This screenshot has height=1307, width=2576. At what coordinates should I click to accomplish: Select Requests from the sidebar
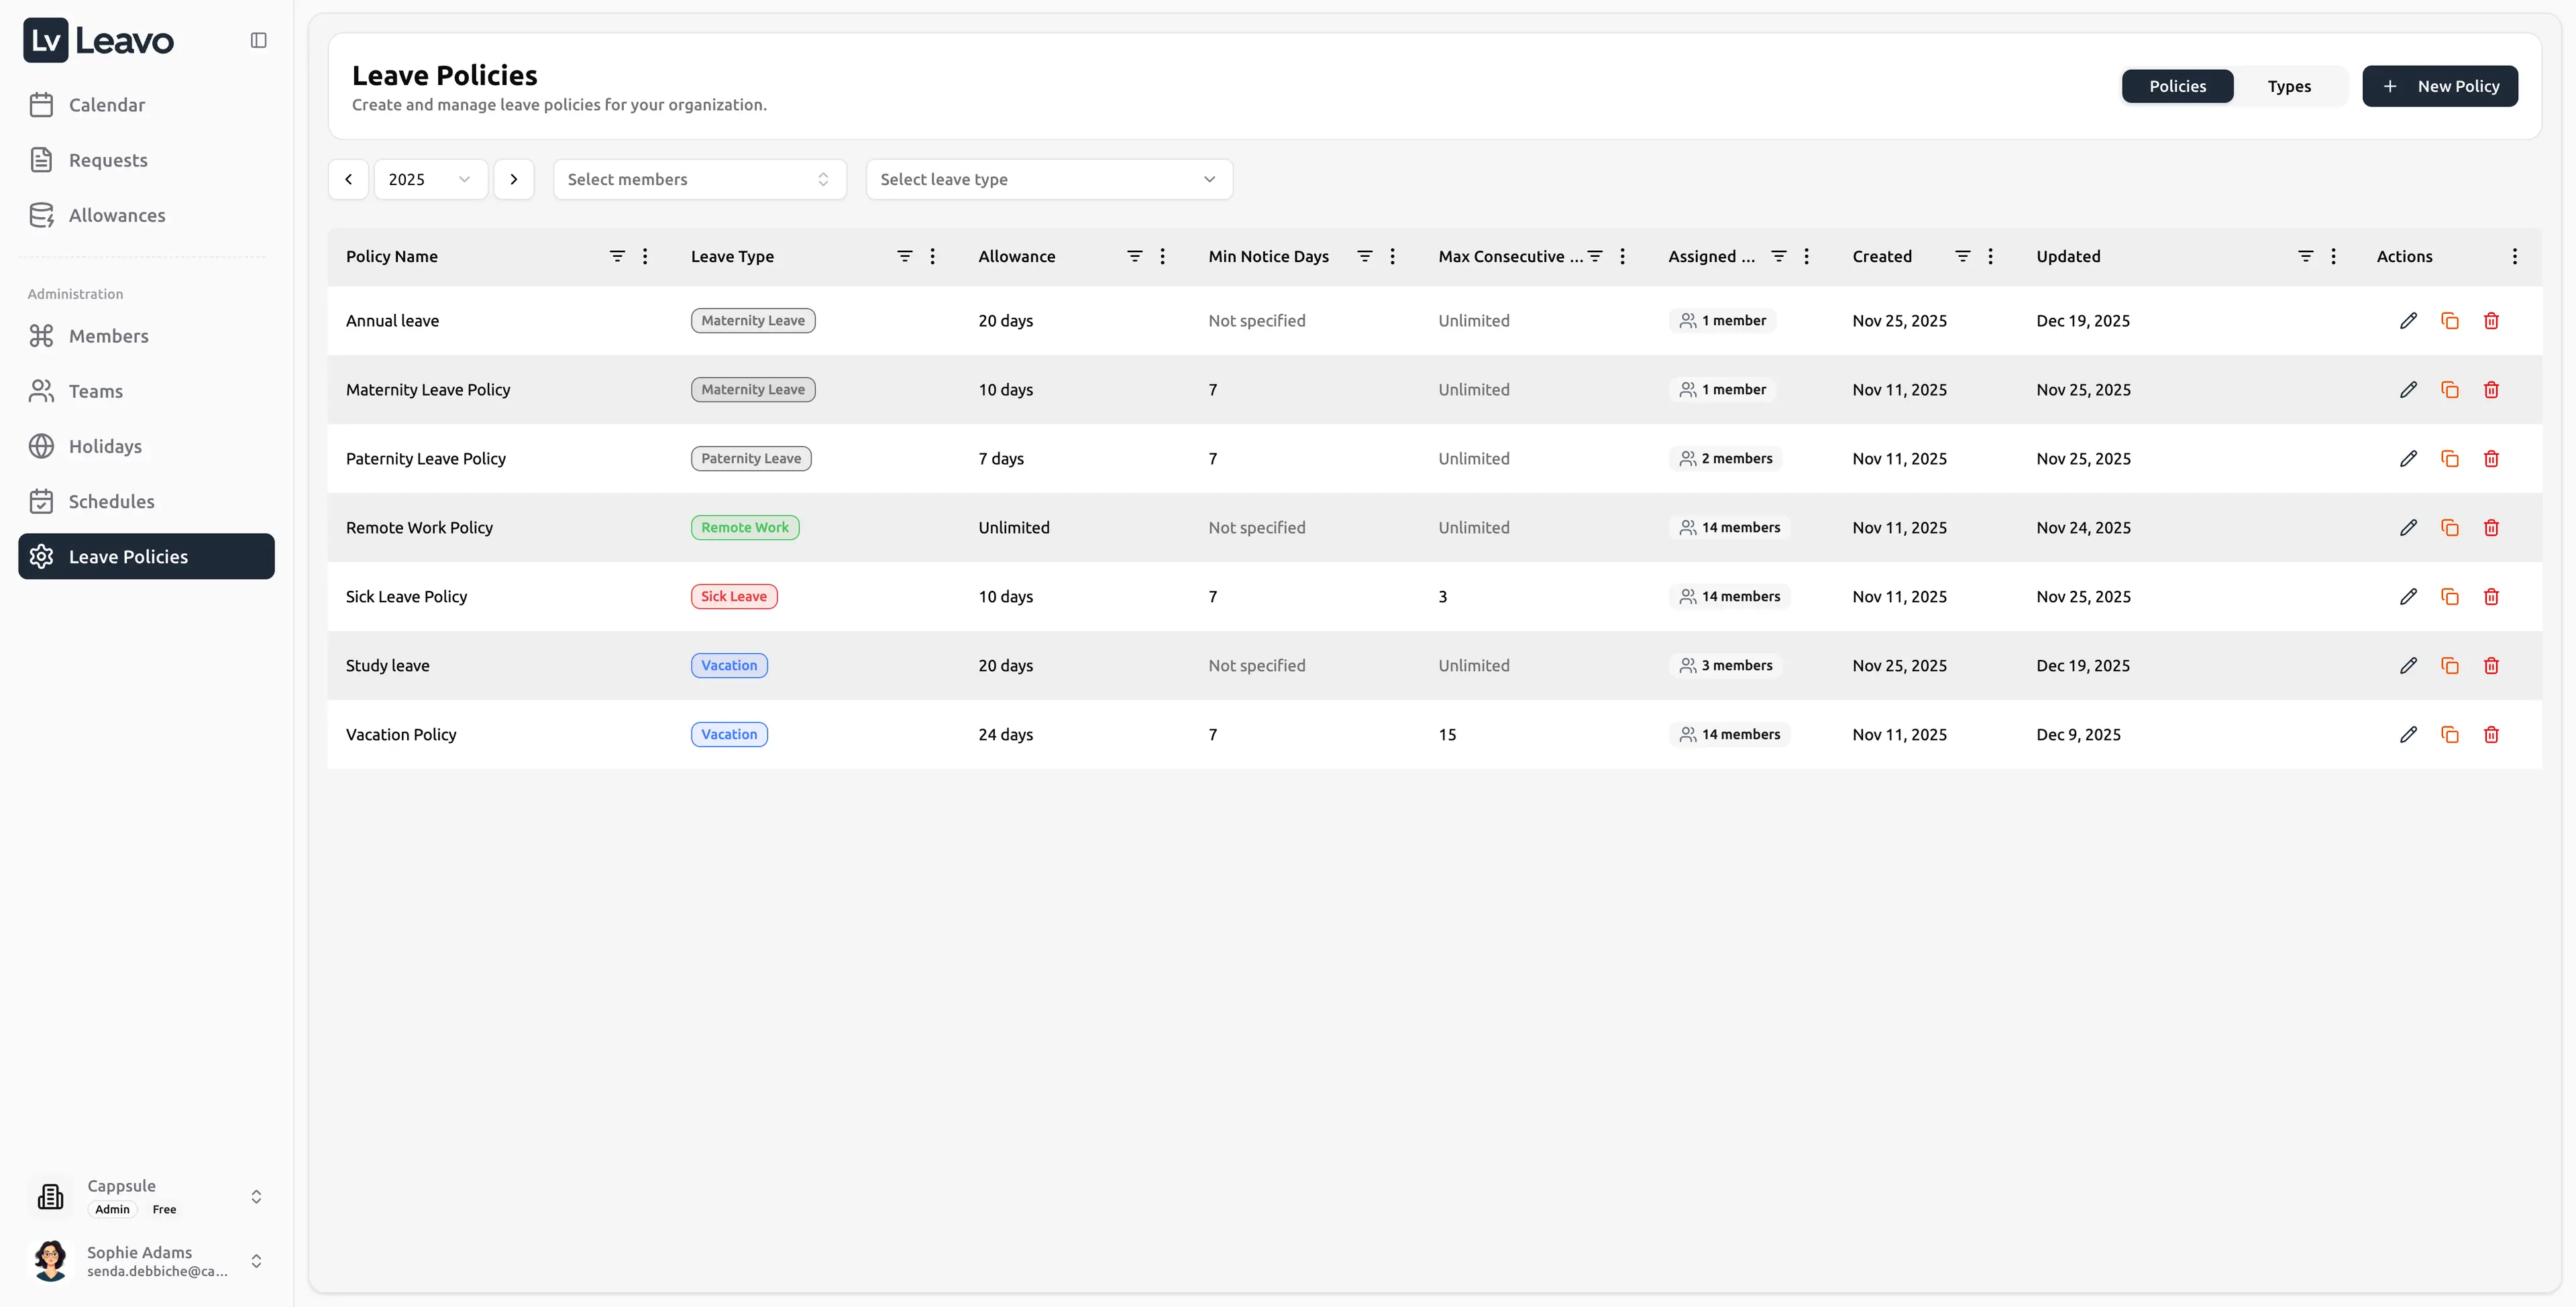pyautogui.click(x=108, y=160)
